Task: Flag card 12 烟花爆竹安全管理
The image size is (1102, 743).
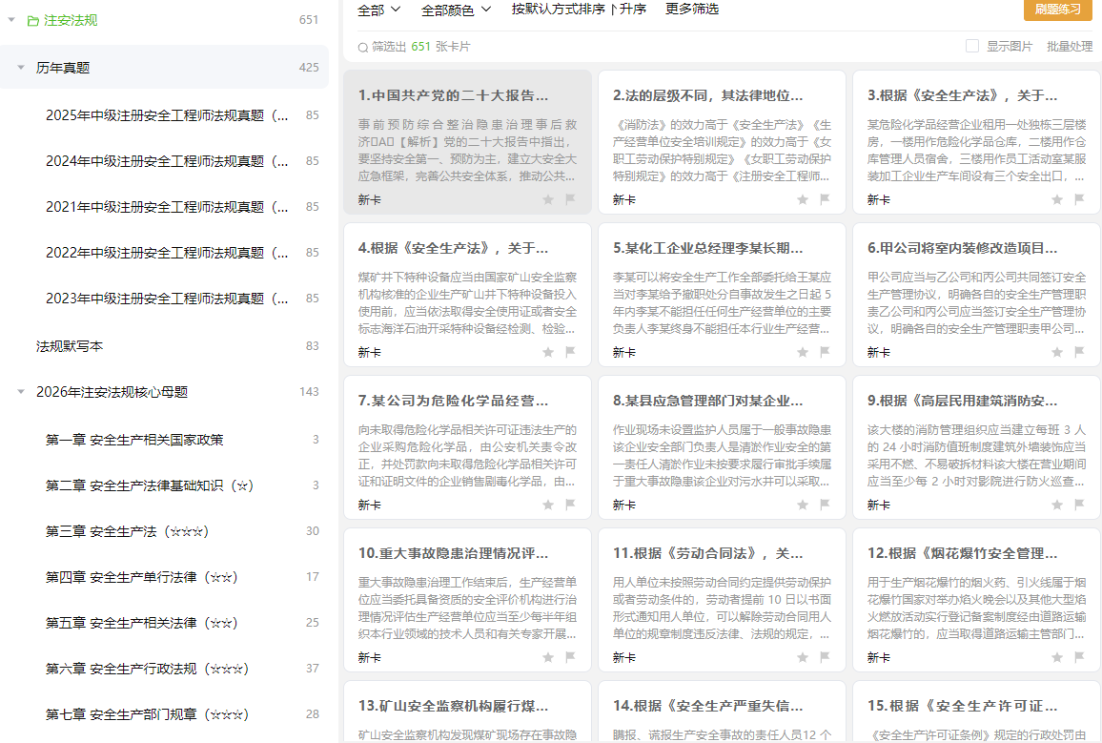Action: pyautogui.click(x=1079, y=657)
